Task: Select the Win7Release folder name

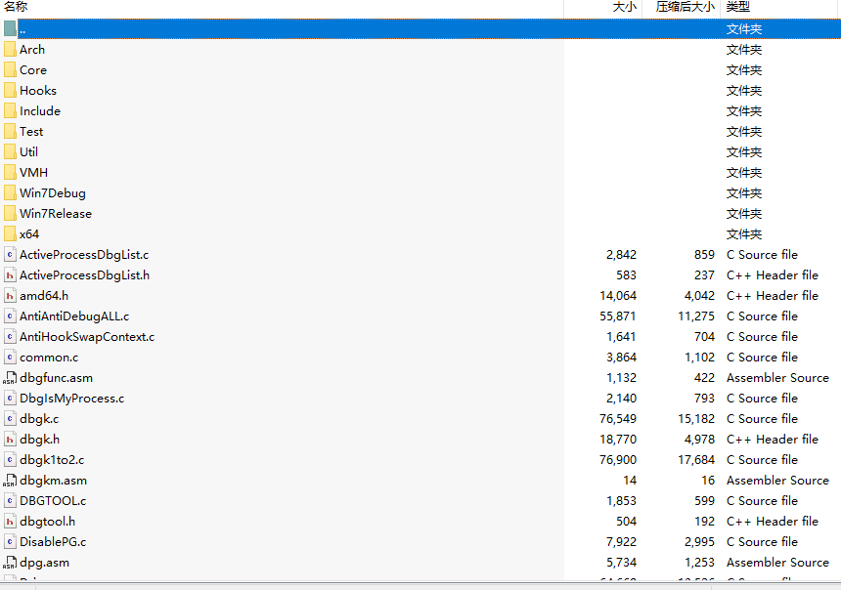Action: (x=56, y=214)
